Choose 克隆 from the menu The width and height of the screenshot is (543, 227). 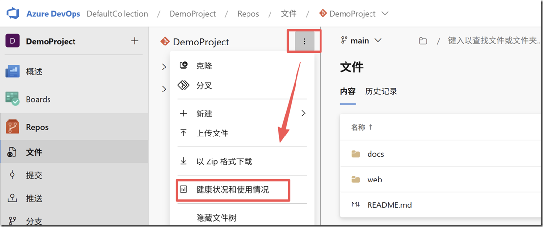point(242,66)
